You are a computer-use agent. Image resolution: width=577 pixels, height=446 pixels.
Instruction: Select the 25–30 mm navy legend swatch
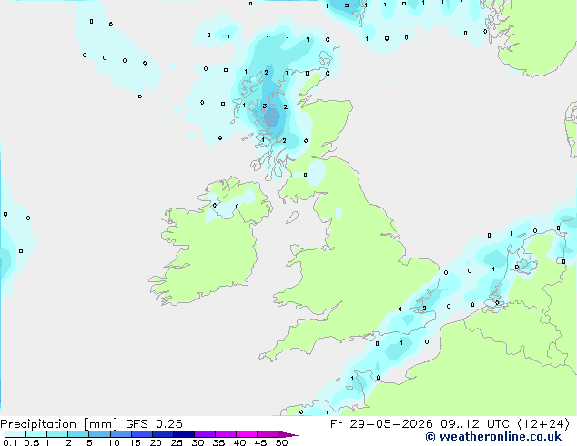point(184,434)
